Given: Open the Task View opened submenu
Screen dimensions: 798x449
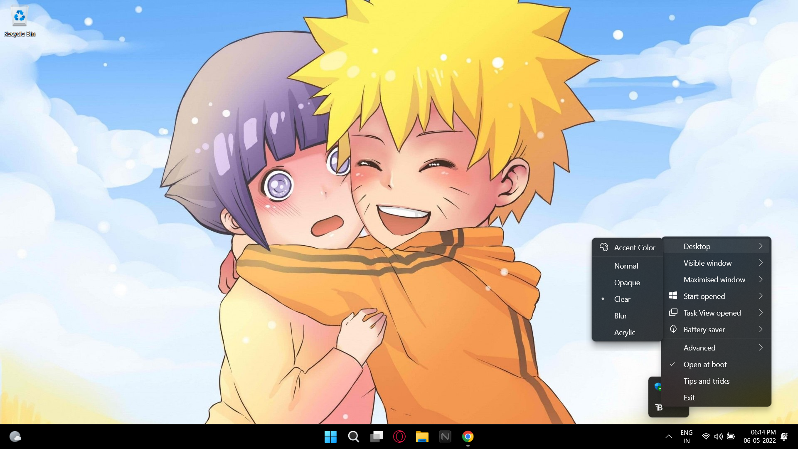Looking at the screenshot, I should pyautogui.click(x=717, y=313).
